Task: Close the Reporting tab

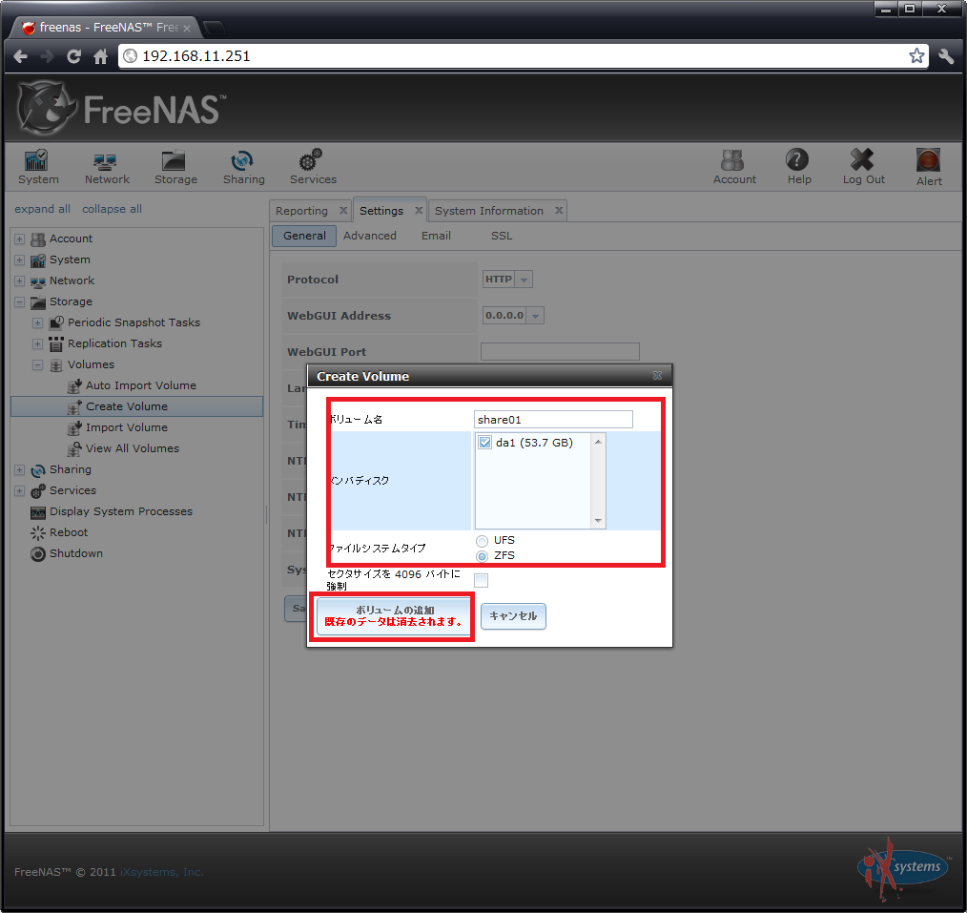Action: coord(343,210)
